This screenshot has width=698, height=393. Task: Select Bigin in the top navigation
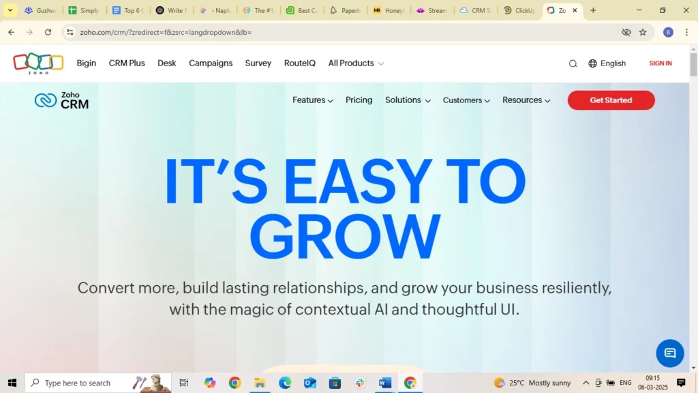tap(86, 63)
